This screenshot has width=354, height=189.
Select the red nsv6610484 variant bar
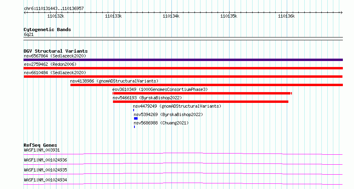pos(183,77)
